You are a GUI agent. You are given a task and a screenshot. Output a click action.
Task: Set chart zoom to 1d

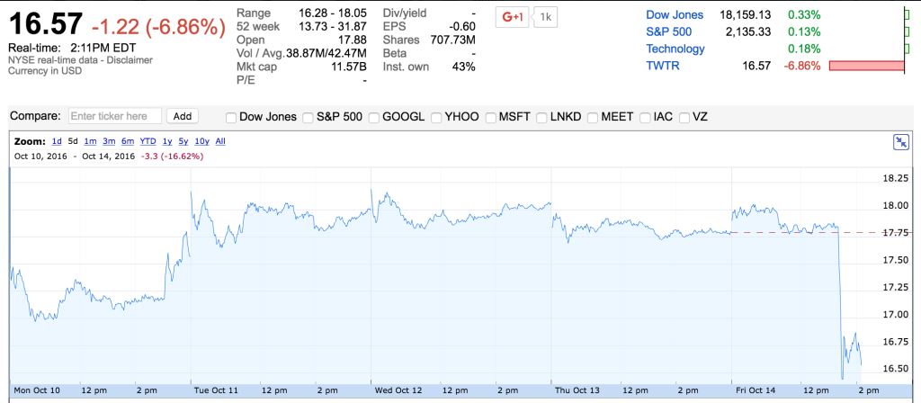[57, 141]
